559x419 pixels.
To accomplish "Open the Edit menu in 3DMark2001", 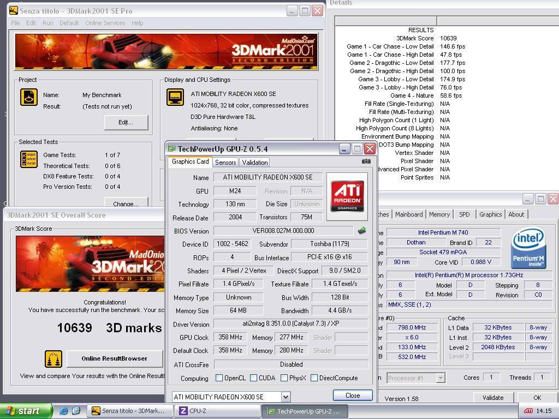I will 31,23.
